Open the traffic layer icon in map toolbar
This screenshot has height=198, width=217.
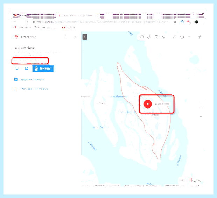point(142,37)
